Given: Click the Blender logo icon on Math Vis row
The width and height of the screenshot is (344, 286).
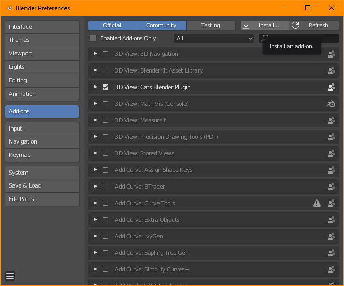Looking at the screenshot, I should point(331,104).
